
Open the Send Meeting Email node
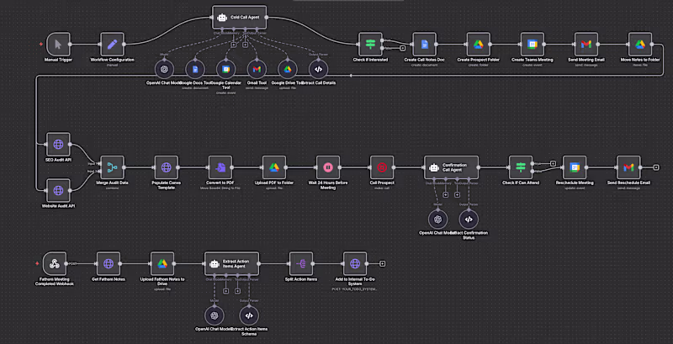(586, 45)
